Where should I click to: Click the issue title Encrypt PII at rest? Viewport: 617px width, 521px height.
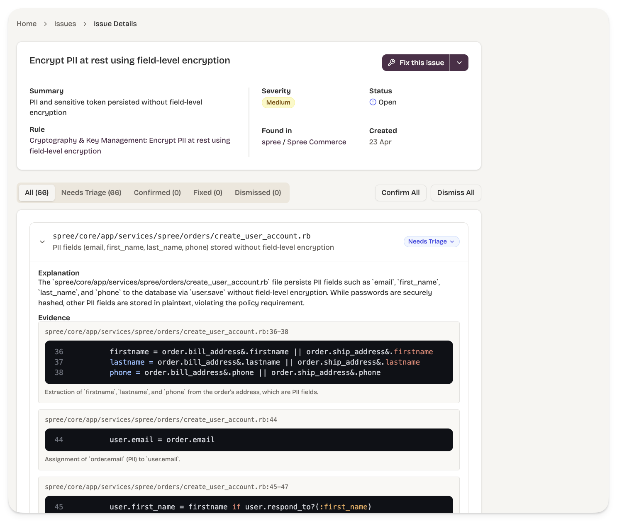click(x=130, y=61)
